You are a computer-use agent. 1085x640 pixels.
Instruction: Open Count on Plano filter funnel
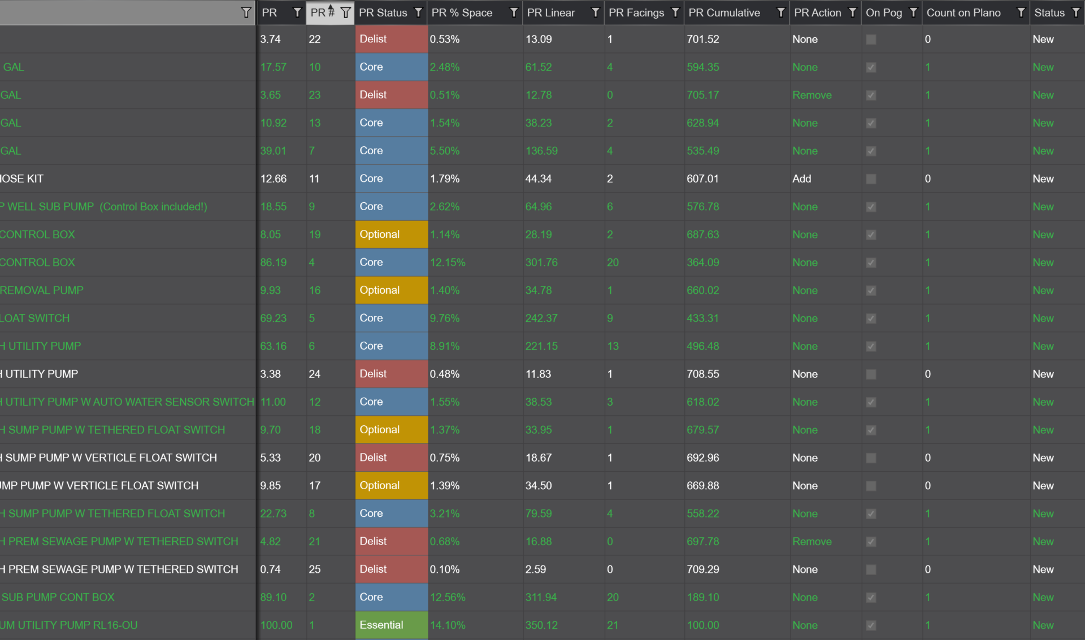click(x=1021, y=12)
